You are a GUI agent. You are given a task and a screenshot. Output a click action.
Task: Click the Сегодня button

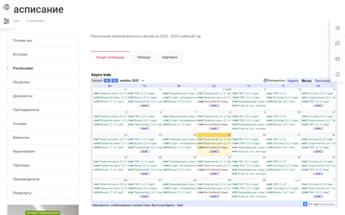(97, 81)
